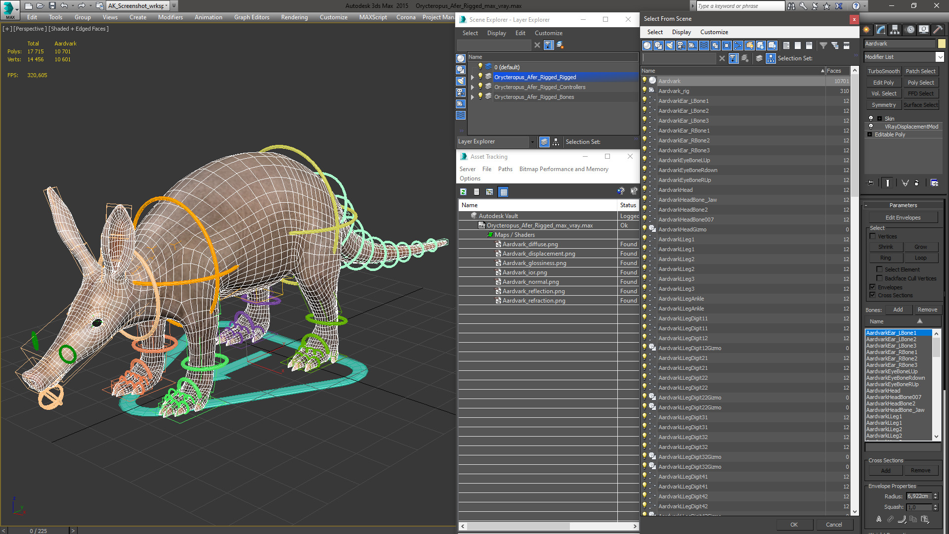Image resolution: width=949 pixels, height=534 pixels.
Task: Click Select All icon in Select From Scene
Action: click(786, 45)
